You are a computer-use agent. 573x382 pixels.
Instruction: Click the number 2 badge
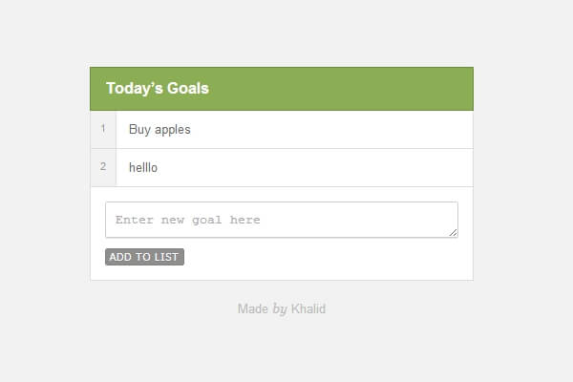pyautogui.click(x=103, y=167)
